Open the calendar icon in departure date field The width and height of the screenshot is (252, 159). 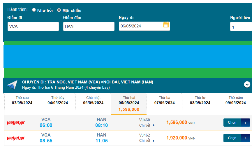pyautogui.click(x=166, y=25)
